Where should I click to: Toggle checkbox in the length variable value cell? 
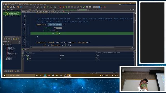tap(96, 57)
